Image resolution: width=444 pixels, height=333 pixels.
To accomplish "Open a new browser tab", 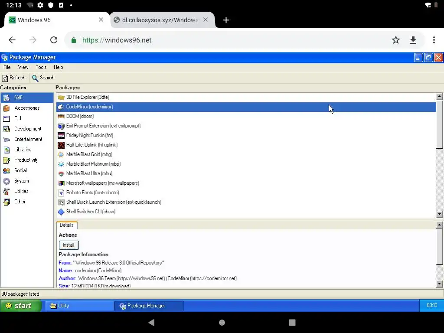I will [x=226, y=20].
